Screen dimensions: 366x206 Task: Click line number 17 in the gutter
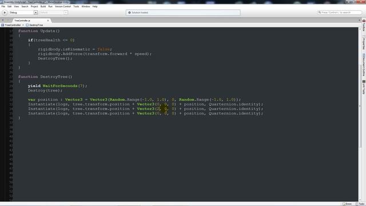[x=11, y=31]
